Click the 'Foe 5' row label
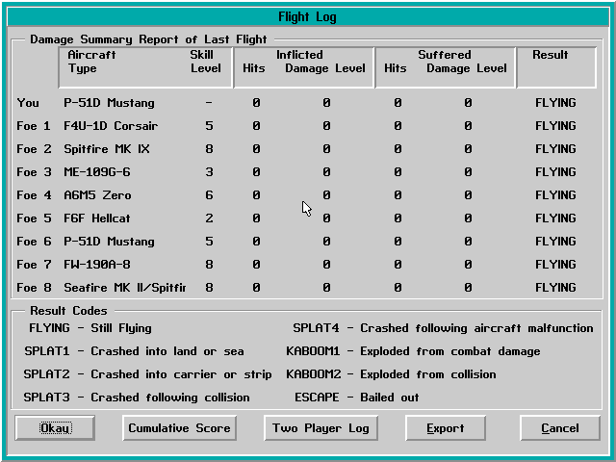Image resolution: width=616 pixels, height=462 pixels. click(x=34, y=218)
